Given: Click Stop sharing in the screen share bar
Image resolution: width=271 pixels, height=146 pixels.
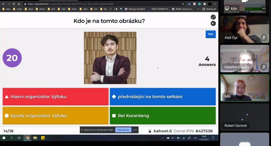Looking at the screenshot, I should (x=123, y=130).
